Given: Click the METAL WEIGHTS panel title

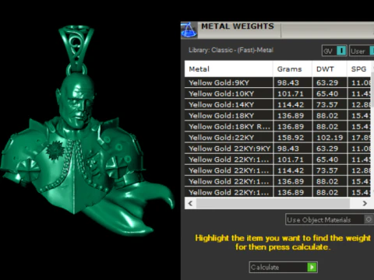Looking at the screenshot, I should click(238, 26).
